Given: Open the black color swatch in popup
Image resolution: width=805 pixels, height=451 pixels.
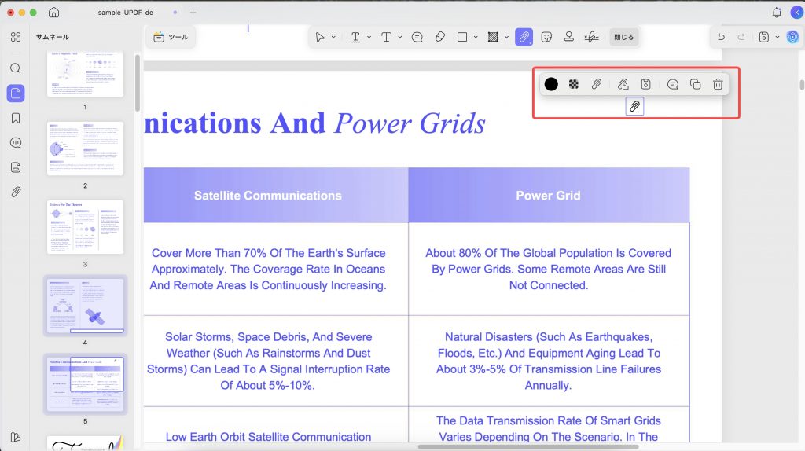Looking at the screenshot, I should click(x=551, y=84).
